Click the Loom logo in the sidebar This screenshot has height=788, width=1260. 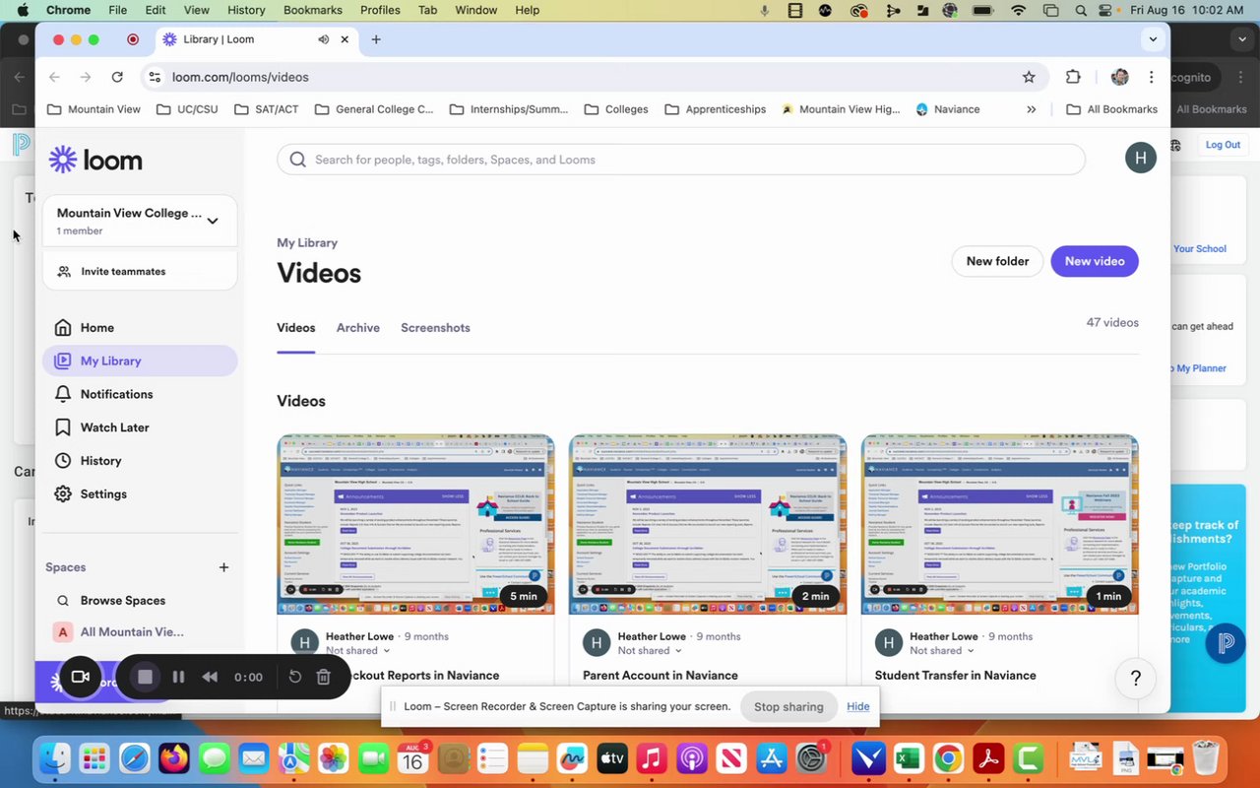(95, 160)
